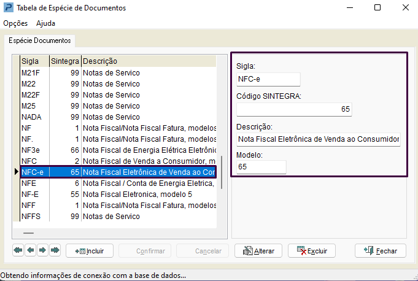This screenshot has height=281, width=418.
Task: Go to first record navigation arrow
Action: pos(18,250)
